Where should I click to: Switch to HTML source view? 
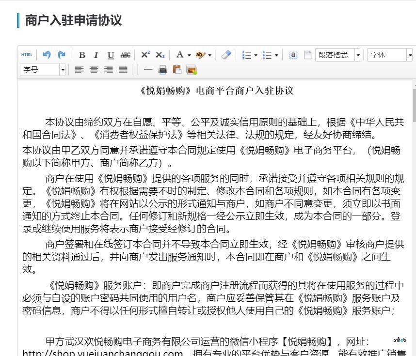pos(27,55)
